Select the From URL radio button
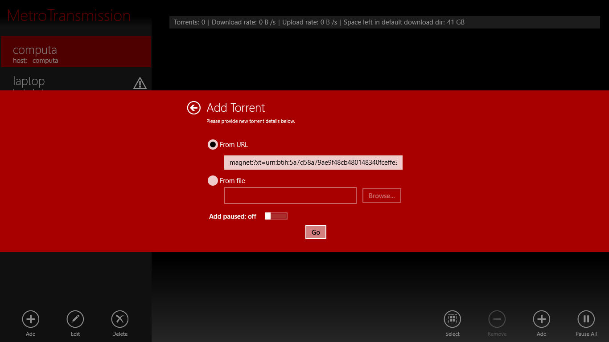This screenshot has width=609, height=342. (213, 145)
